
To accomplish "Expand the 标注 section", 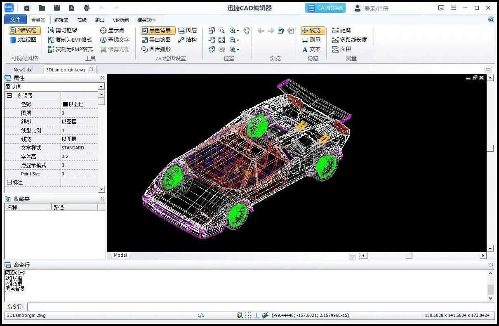I will click(x=9, y=182).
